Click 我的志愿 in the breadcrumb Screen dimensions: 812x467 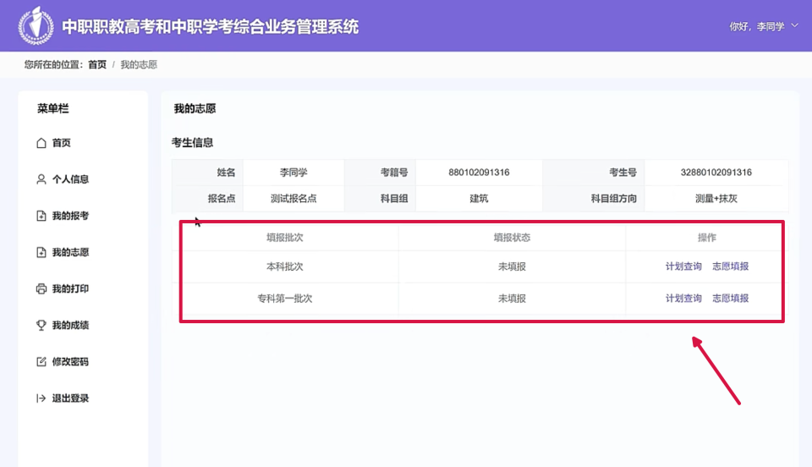pyautogui.click(x=139, y=64)
